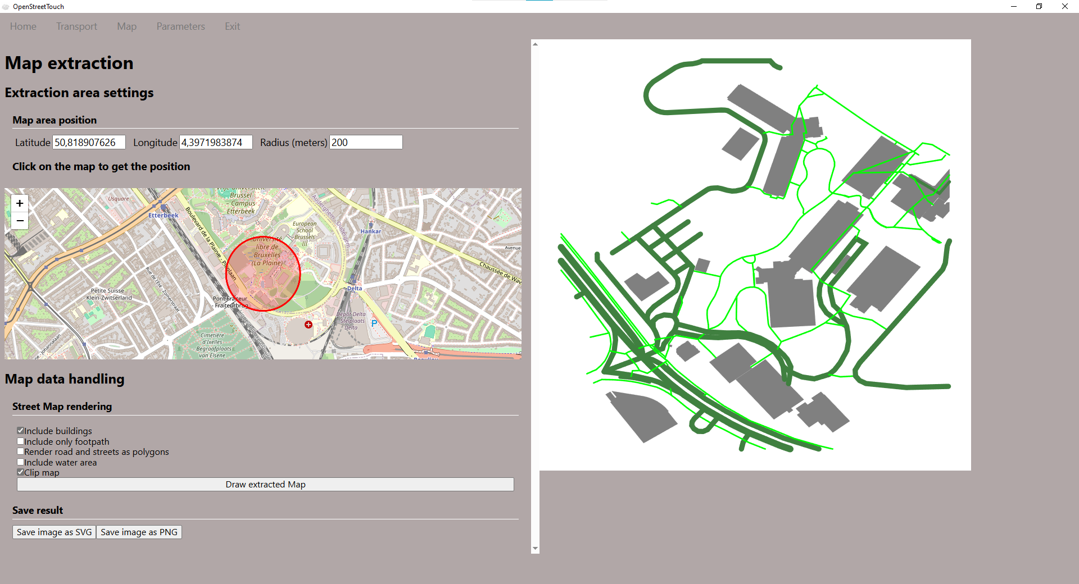Click the Etterbeek station label on map

pyautogui.click(x=164, y=215)
